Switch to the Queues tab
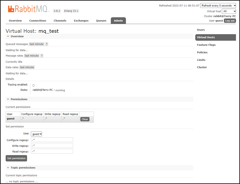The height and width of the screenshot is (184, 240). point(101,21)
